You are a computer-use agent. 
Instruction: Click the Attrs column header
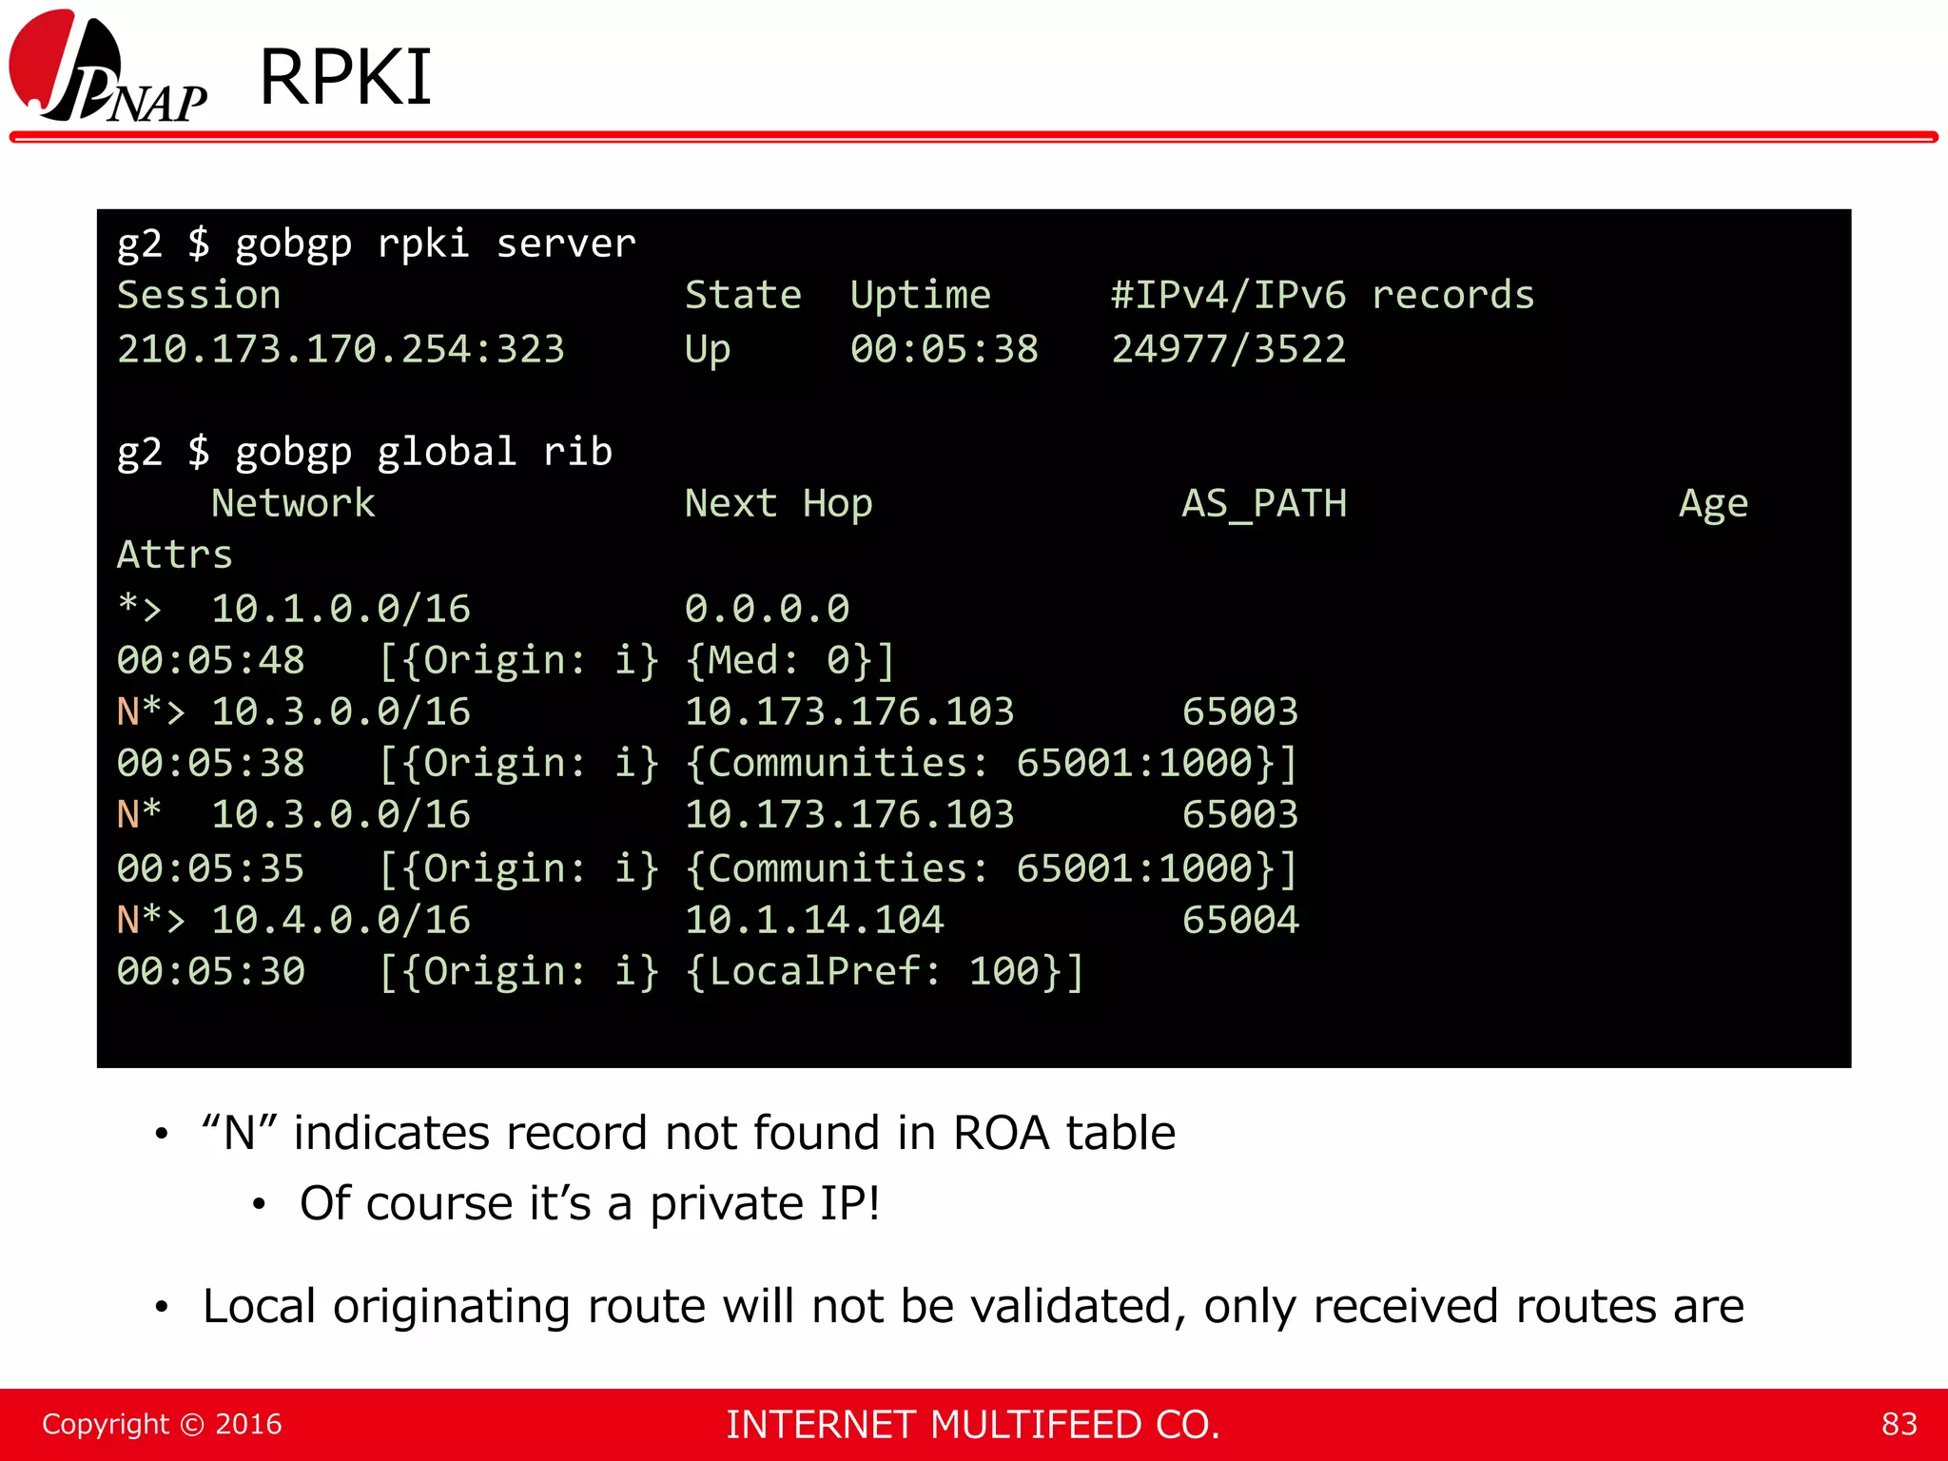(174, 555)
